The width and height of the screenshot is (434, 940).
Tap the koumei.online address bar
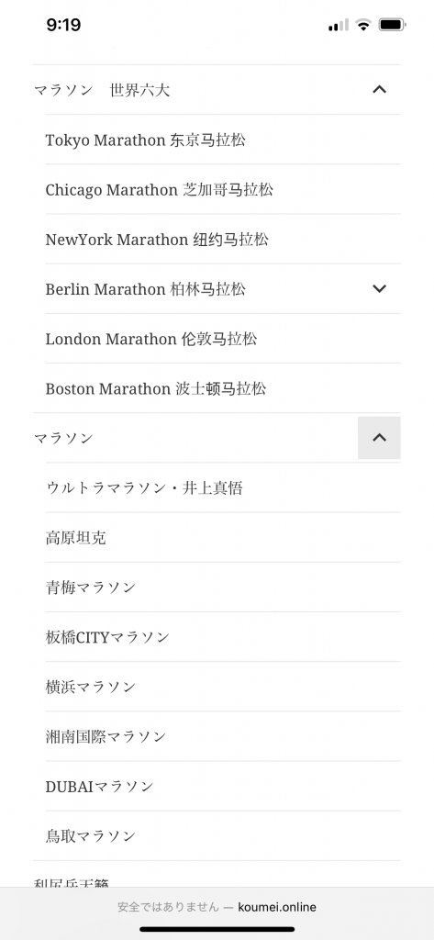[217, 907]
